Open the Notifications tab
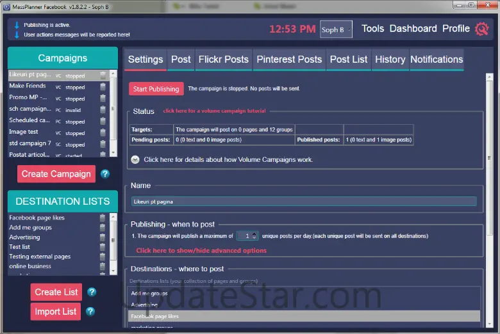This screenshot has width=500, height=334. pos(437,60)
